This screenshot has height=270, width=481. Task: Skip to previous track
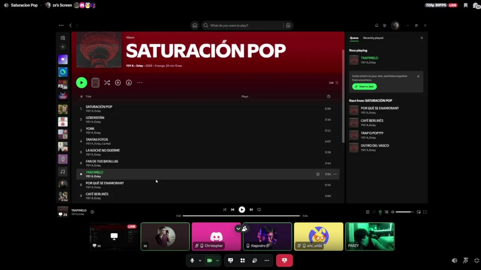point(233,210)
